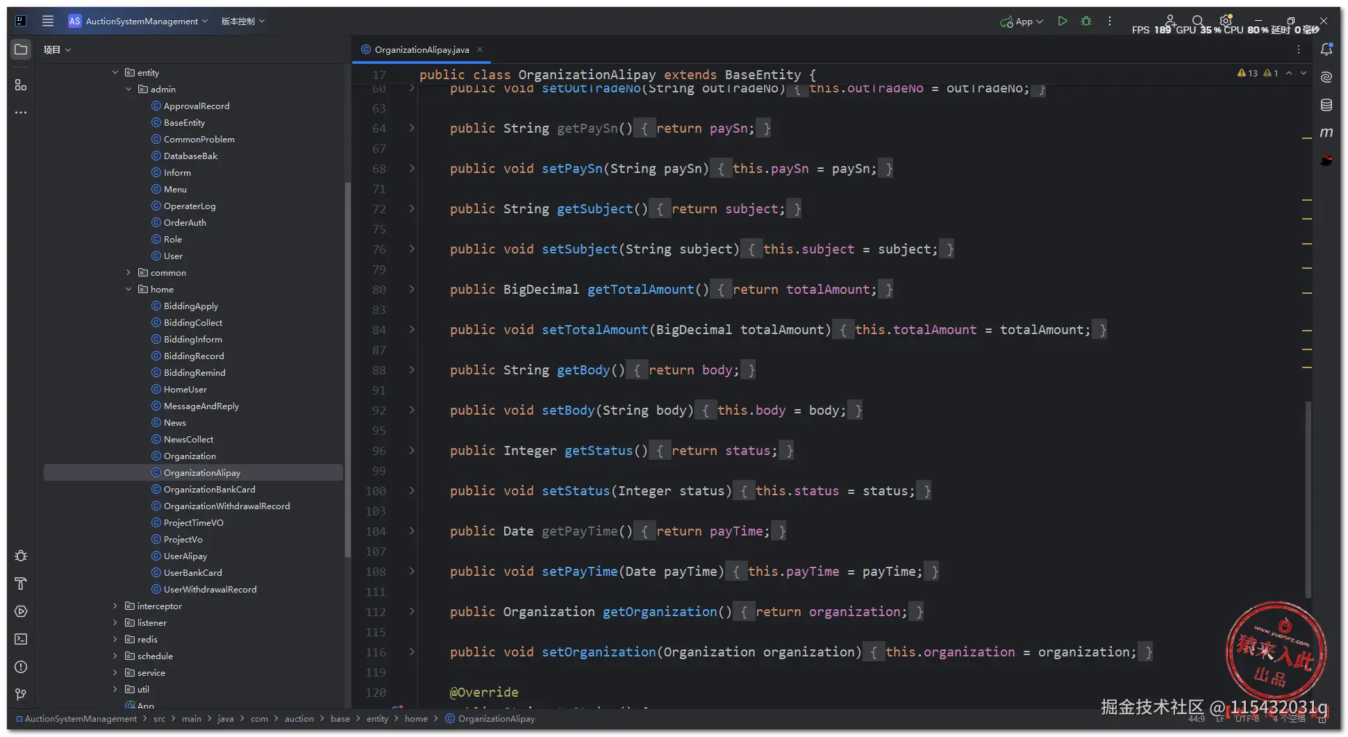1348x737 pixels.
Task: Click the entity breadcrumb segment
Action: pyautogui.click(x=377, y=719)
